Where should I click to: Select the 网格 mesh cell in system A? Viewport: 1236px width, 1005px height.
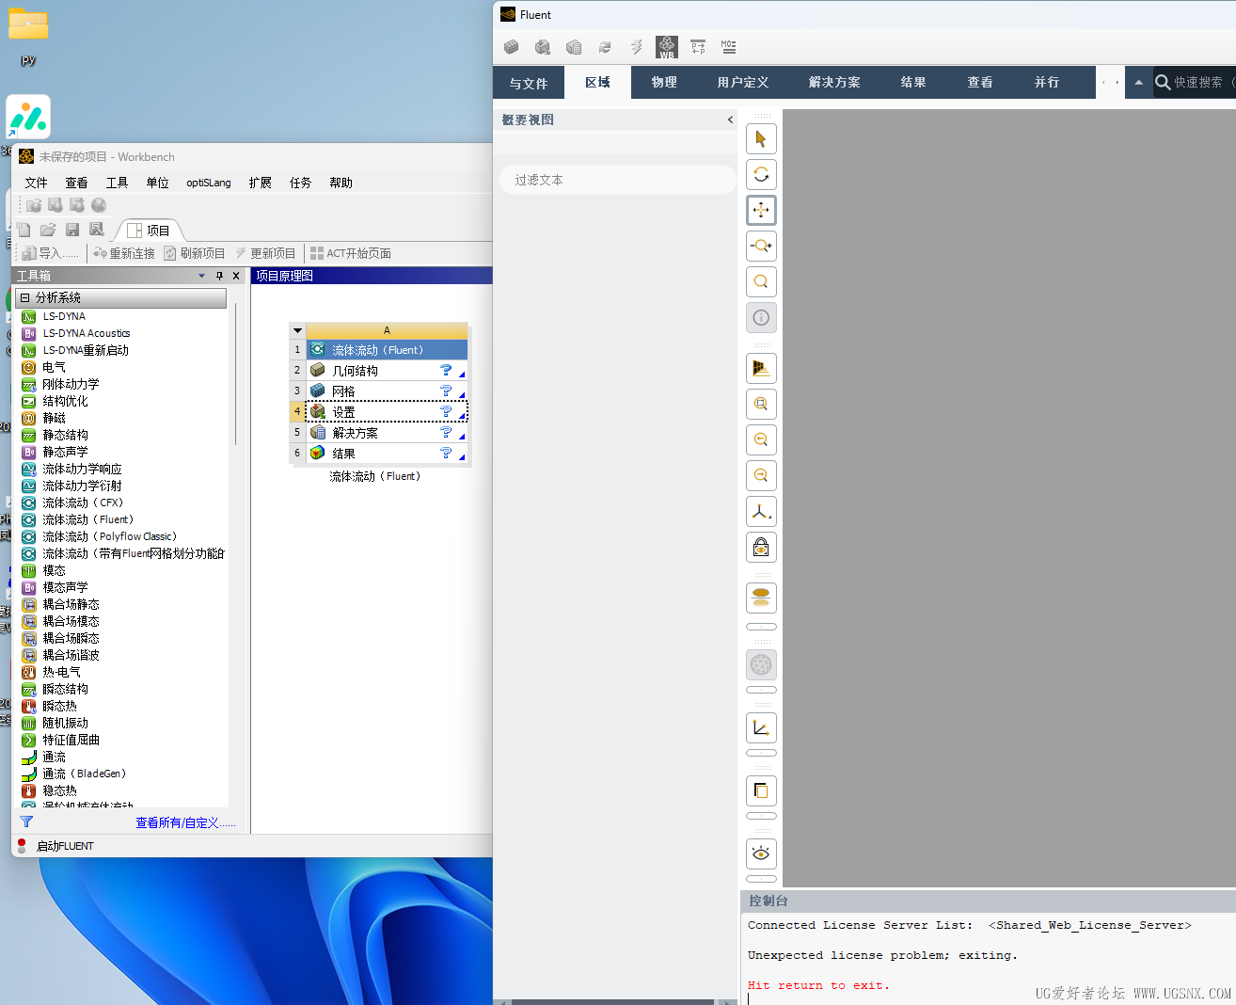click(x=387, y=391)
